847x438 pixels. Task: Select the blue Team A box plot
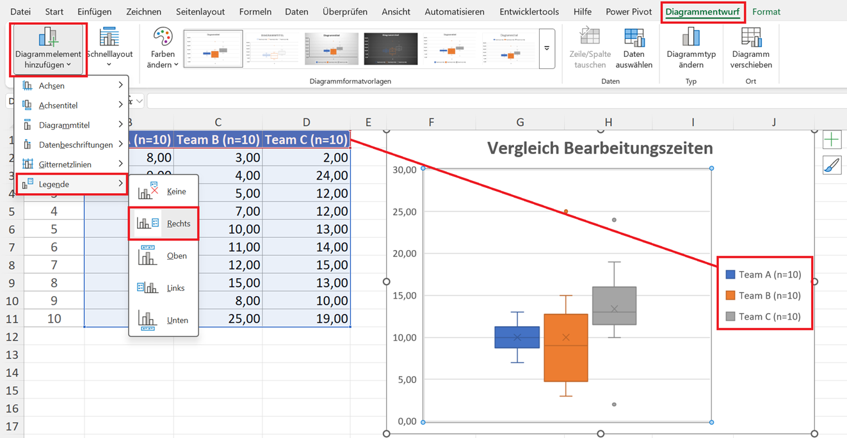(x=517, y=337)
